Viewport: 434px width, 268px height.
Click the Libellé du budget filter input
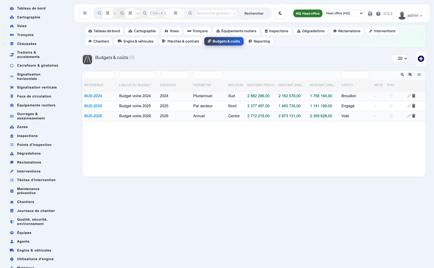[137, 75]
